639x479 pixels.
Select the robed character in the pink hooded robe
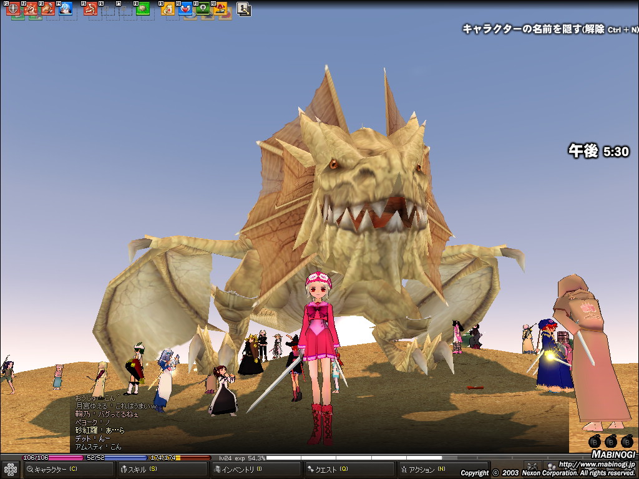[x=591, y=354]
